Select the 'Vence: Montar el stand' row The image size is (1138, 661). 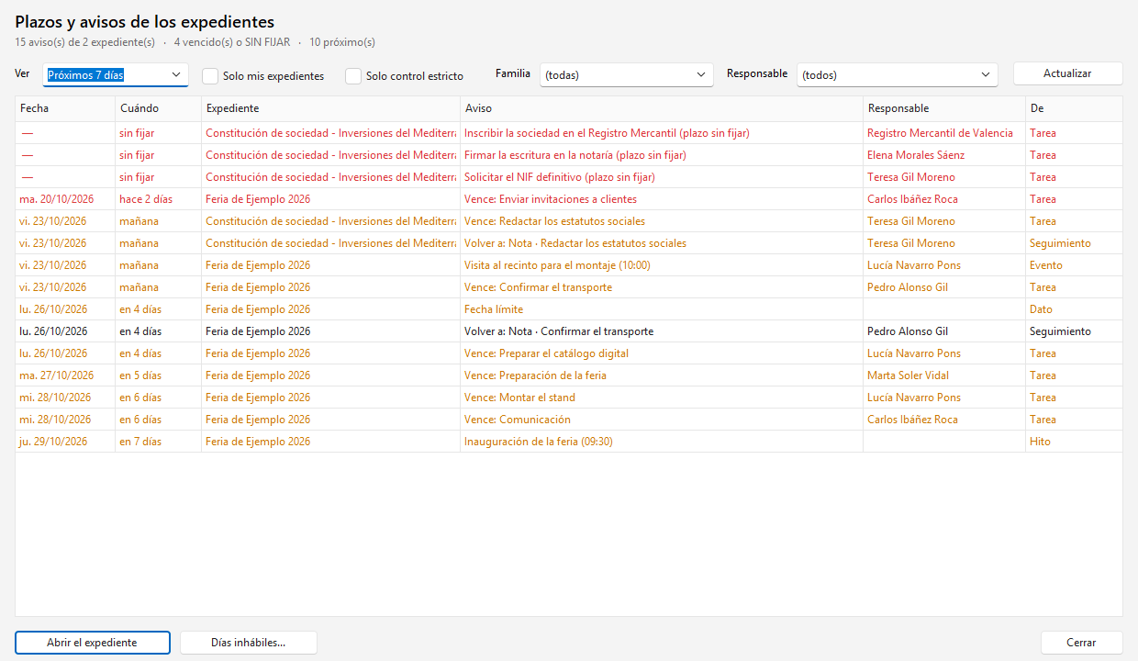point(569,398)
